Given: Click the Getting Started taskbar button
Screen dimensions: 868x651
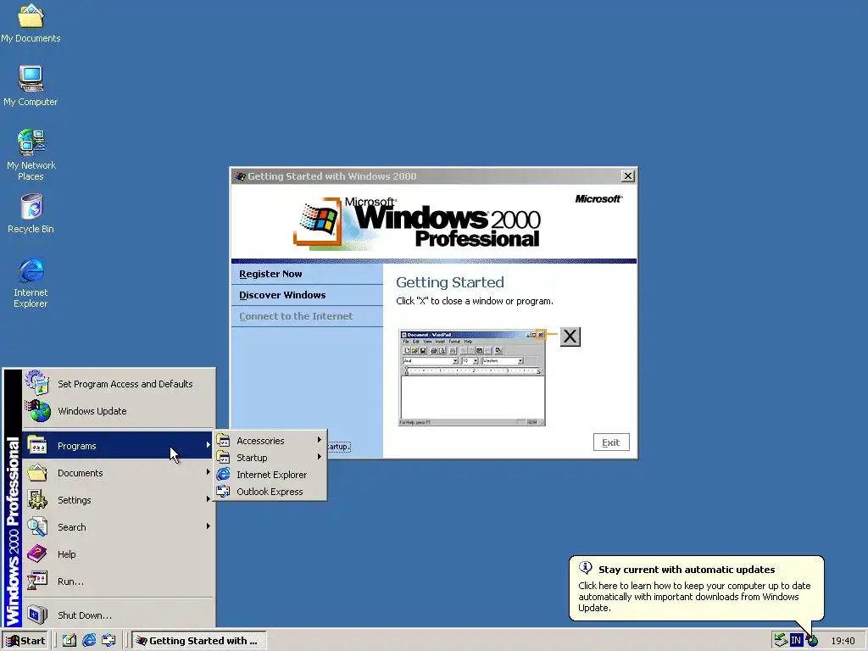Looking at the screenshot, I should coord(199,641).
